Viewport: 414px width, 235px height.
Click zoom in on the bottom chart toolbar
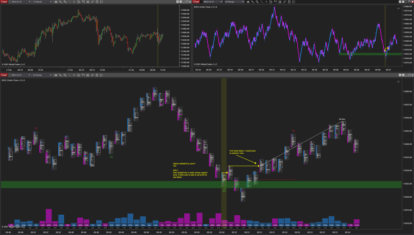[x=65, y=75]
